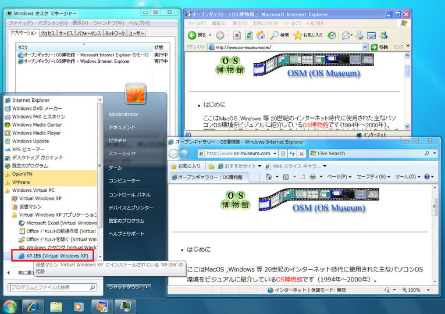The image size is (445, 314).
Task: Select the オープンギャラリー tab in IE8
Action: pos(209,177)
